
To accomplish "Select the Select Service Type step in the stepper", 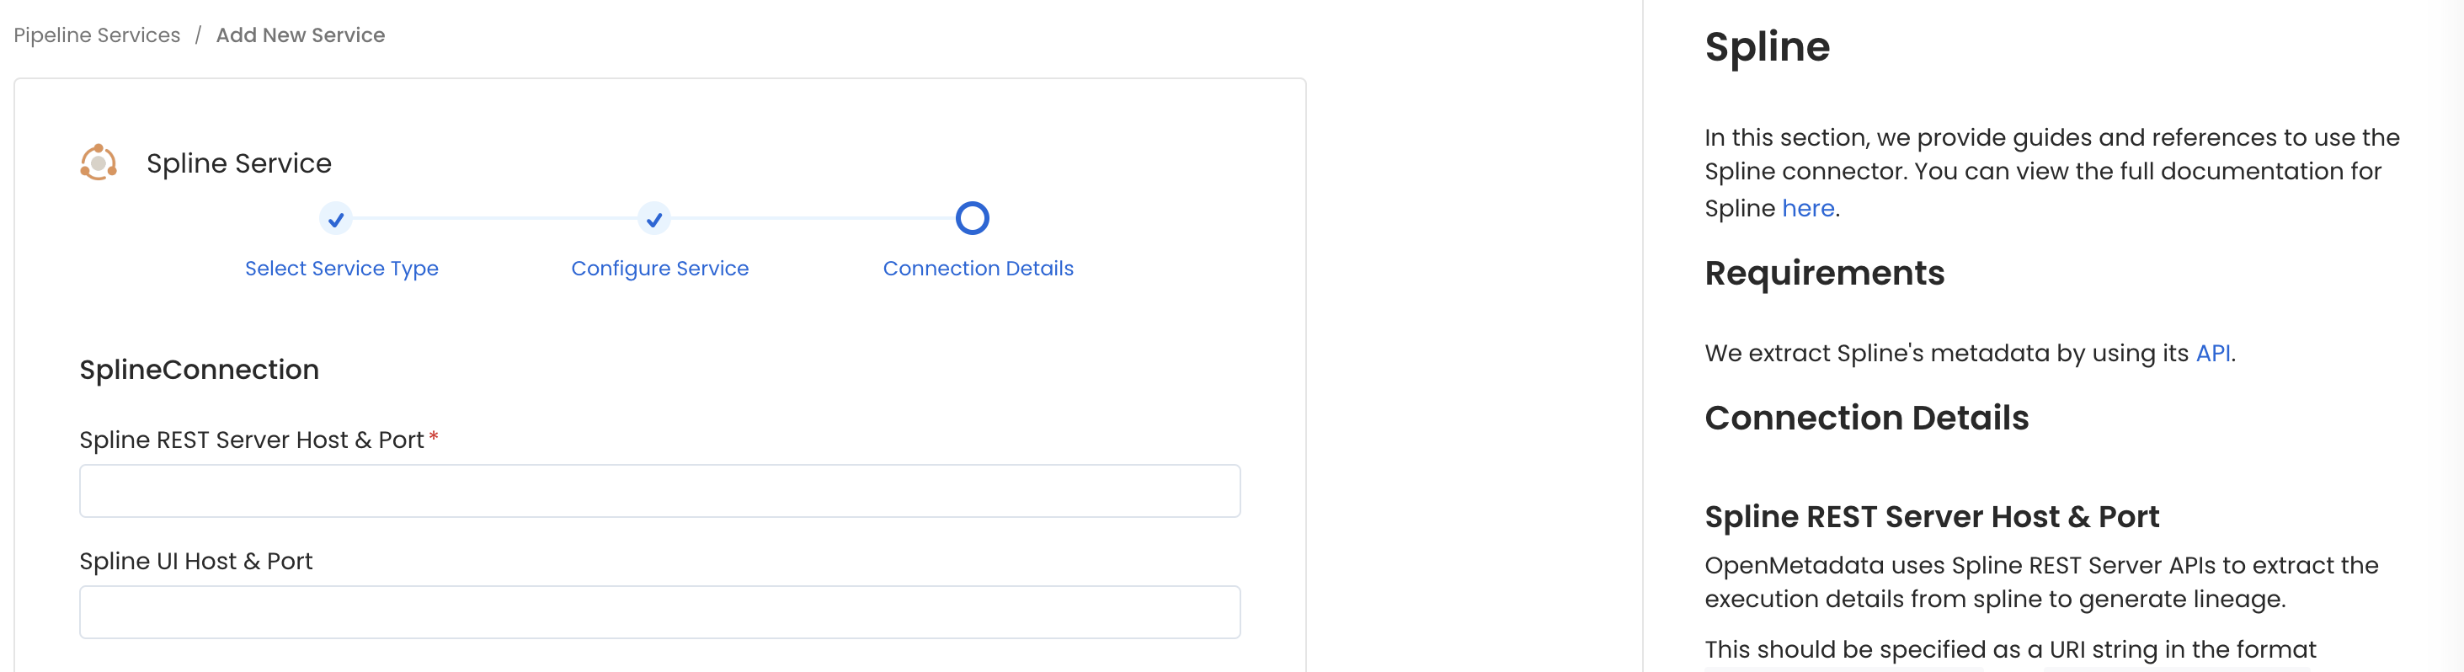I will point(340,268).
